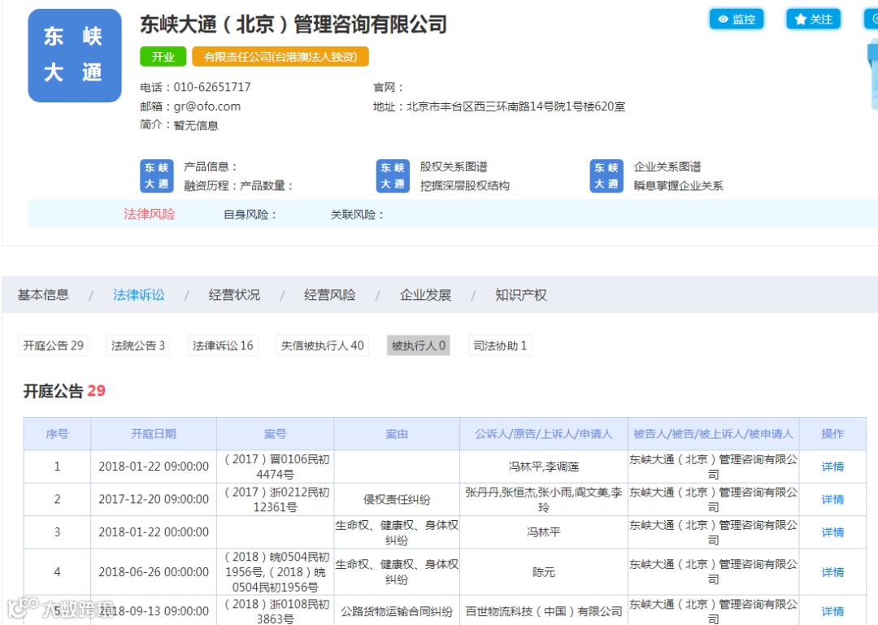Click the 监控 monitor button

[x=737, y=19]
